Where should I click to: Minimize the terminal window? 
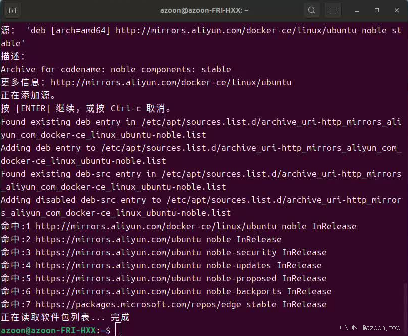(357, 11)
